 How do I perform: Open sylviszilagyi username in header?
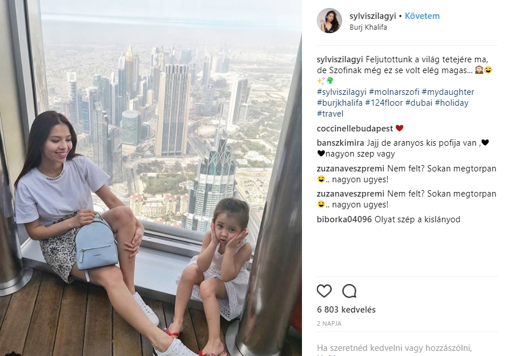click(x=373, y=16)
